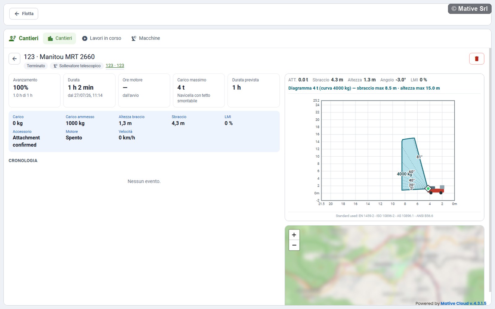Click the red telehandler icon in diagram
495x309 pixels.
click(x=437, y=189)
